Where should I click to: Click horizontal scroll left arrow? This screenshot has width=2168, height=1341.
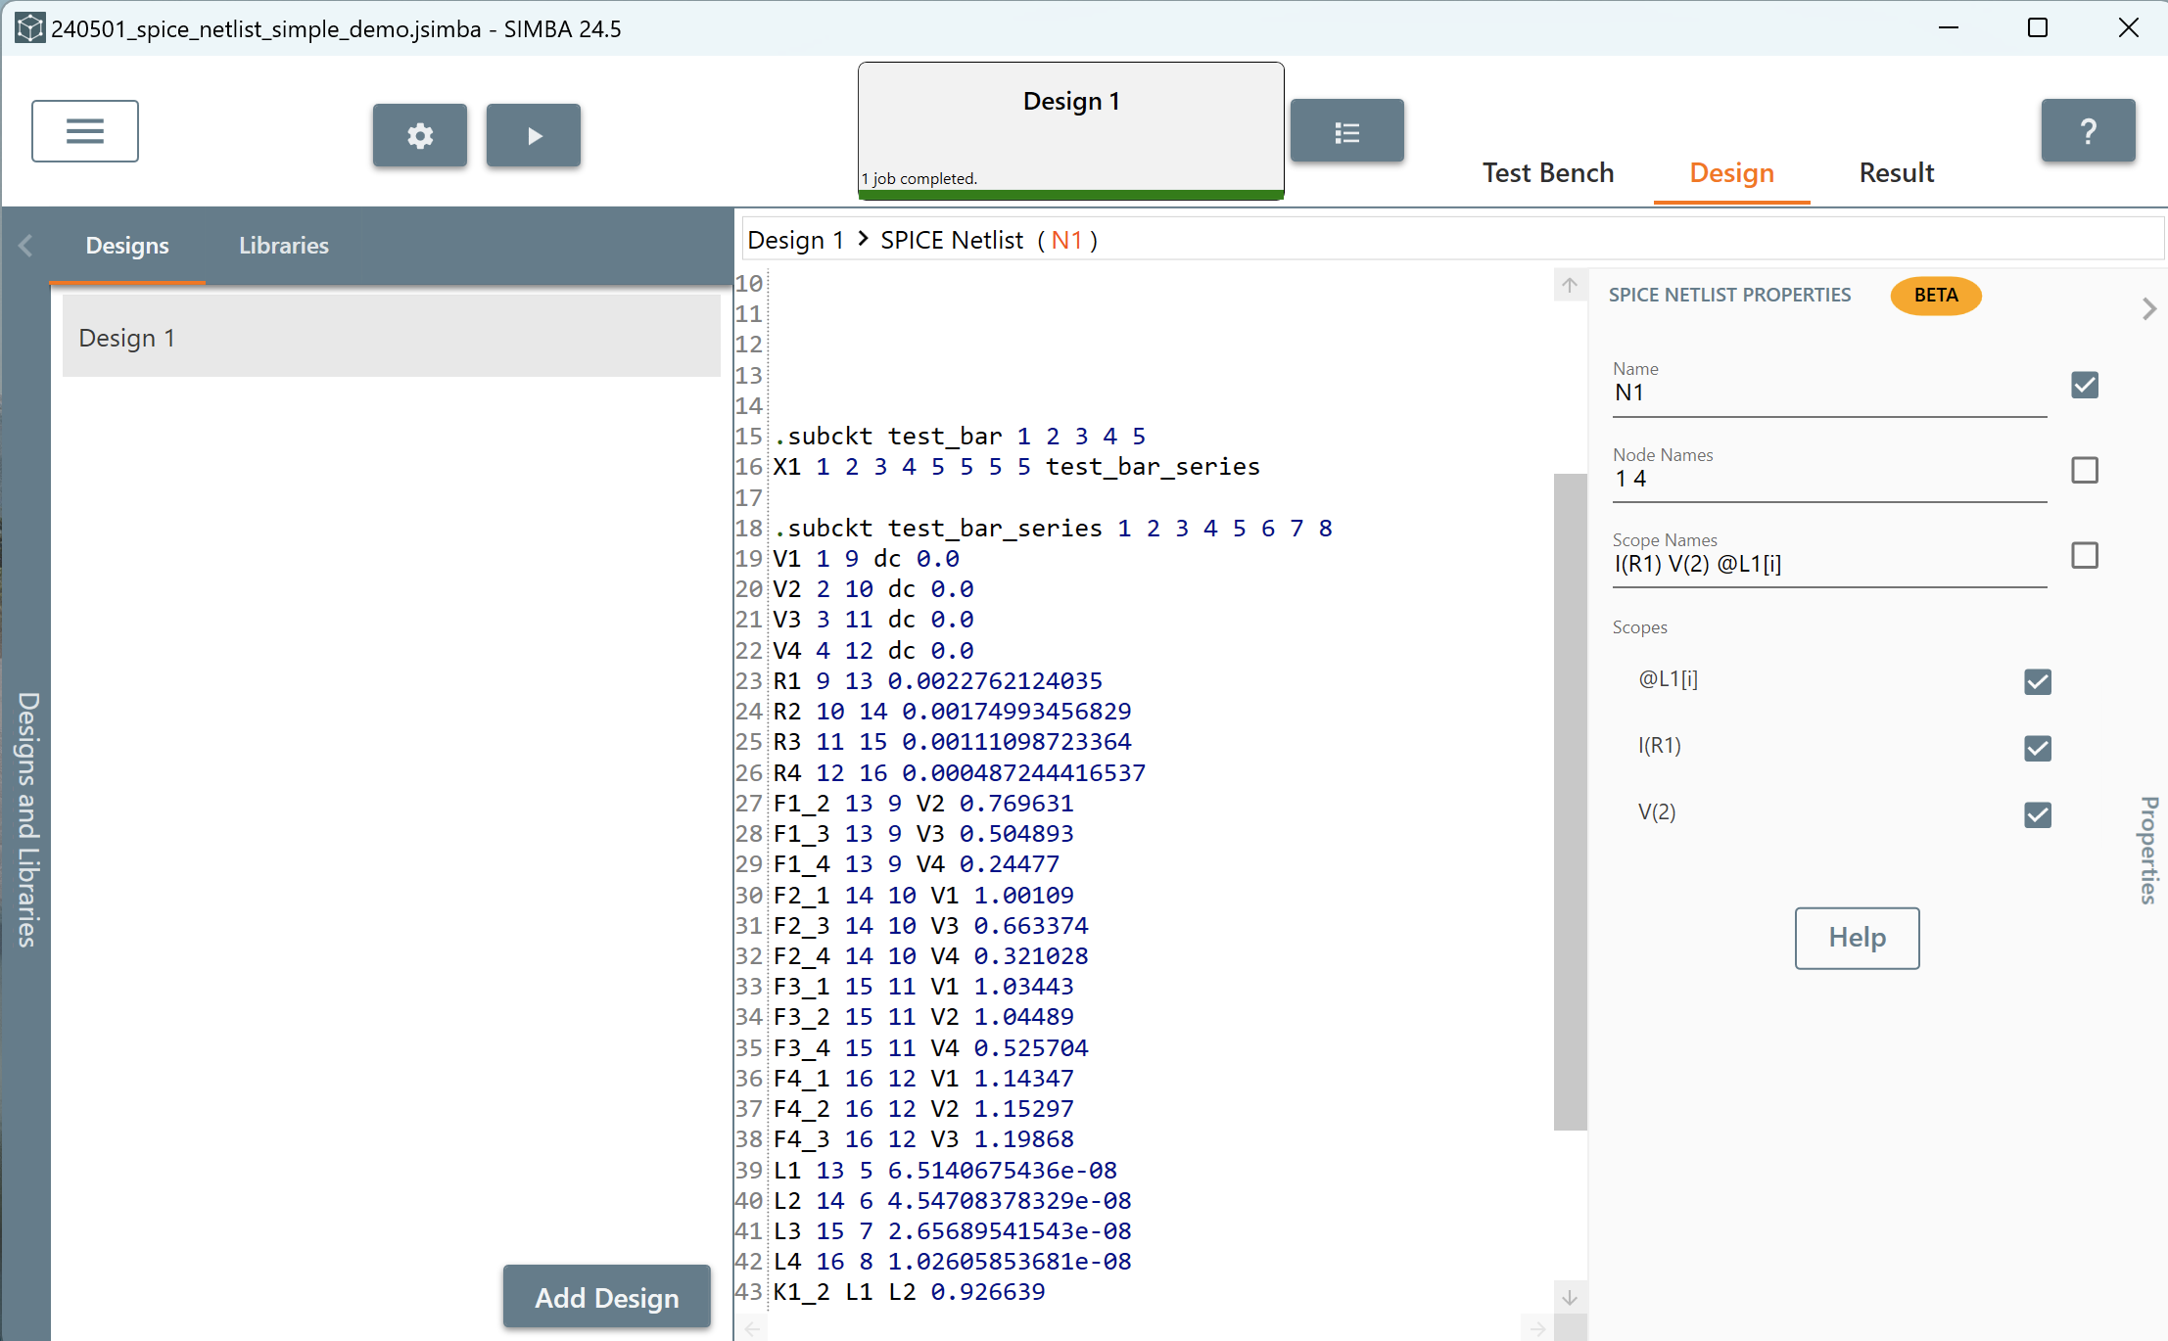pyautogui.click(x=752, y=1328)
